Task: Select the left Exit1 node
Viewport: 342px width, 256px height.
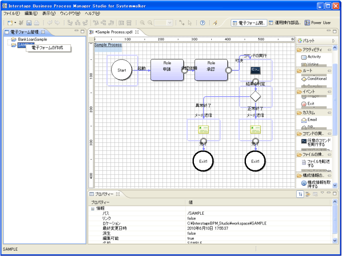Action: coord(203,161)
